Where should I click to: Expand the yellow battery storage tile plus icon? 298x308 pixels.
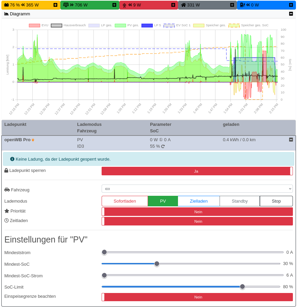coord(55,5)
